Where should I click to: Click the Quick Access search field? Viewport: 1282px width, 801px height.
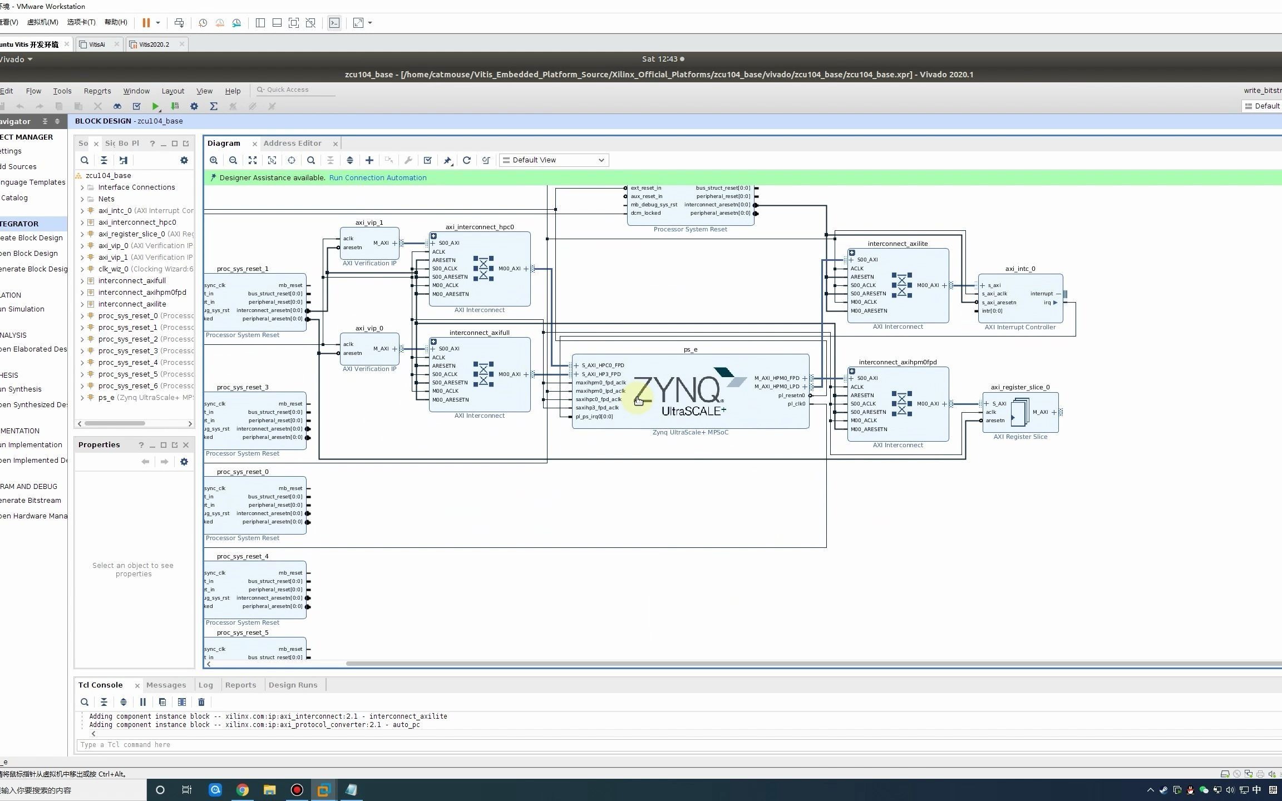click(x=295, y=90)
